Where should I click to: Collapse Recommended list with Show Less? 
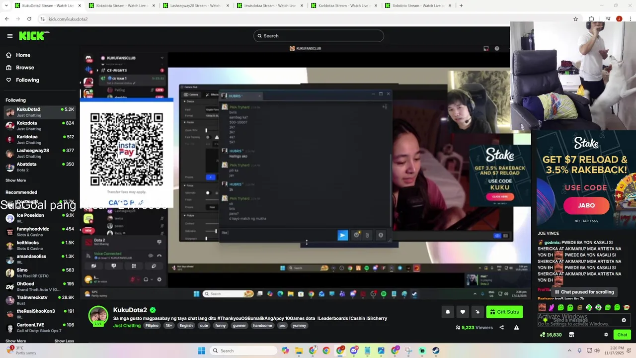(x=64, y=341)
